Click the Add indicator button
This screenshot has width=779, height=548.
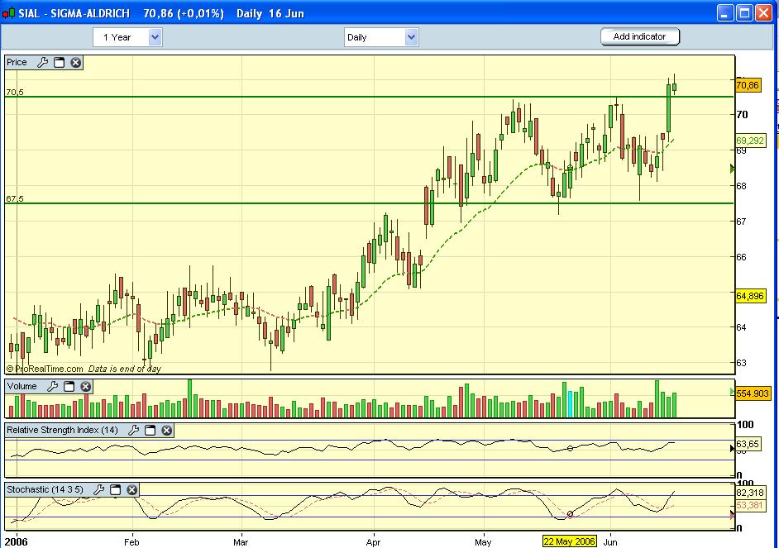(x=640, y=36)
